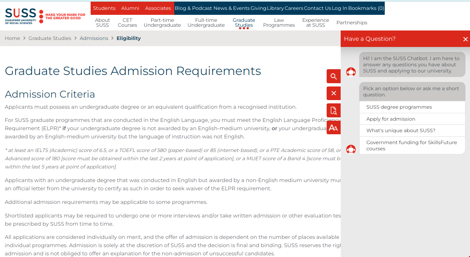Click the red X icon below the search icon
The height and width of the screenshot is (257, 470).
333,93
